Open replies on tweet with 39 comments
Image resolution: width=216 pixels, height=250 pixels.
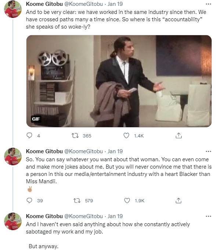click(x=29, y=201)
